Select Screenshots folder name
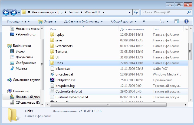 64,46
